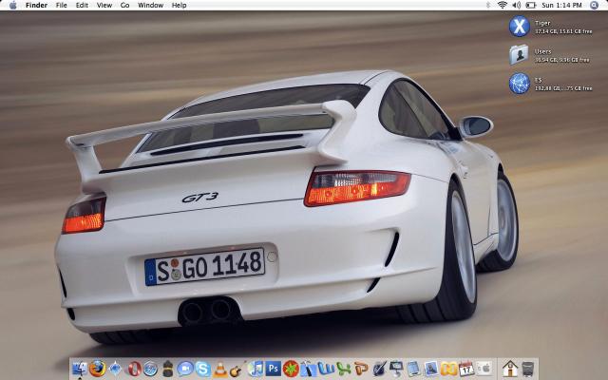Image resolution: width=608 pixels, height=380 pixels.
Task: Launch Photoshop from the Dock
Action: click(x=273, y=369)
